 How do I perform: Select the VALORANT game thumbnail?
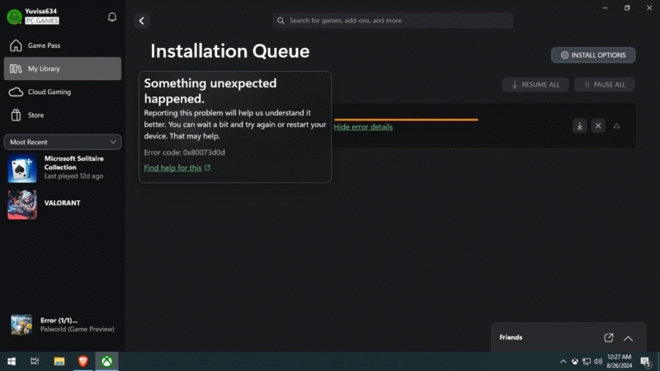coord(22,204)
